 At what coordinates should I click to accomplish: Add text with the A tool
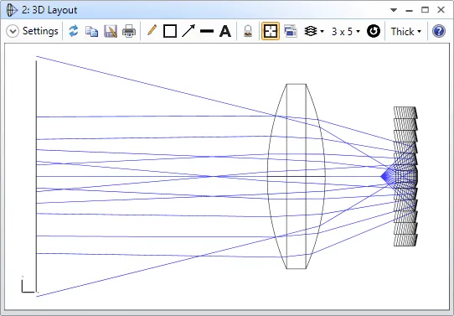[225, 31]
